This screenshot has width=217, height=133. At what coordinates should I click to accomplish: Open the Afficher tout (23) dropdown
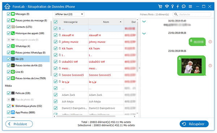point(69,14)
